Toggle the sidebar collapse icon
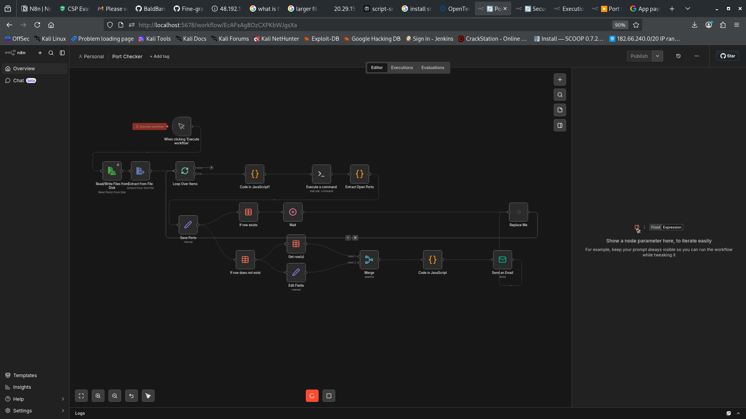This screenshot has height=419, width=746. 62,53
